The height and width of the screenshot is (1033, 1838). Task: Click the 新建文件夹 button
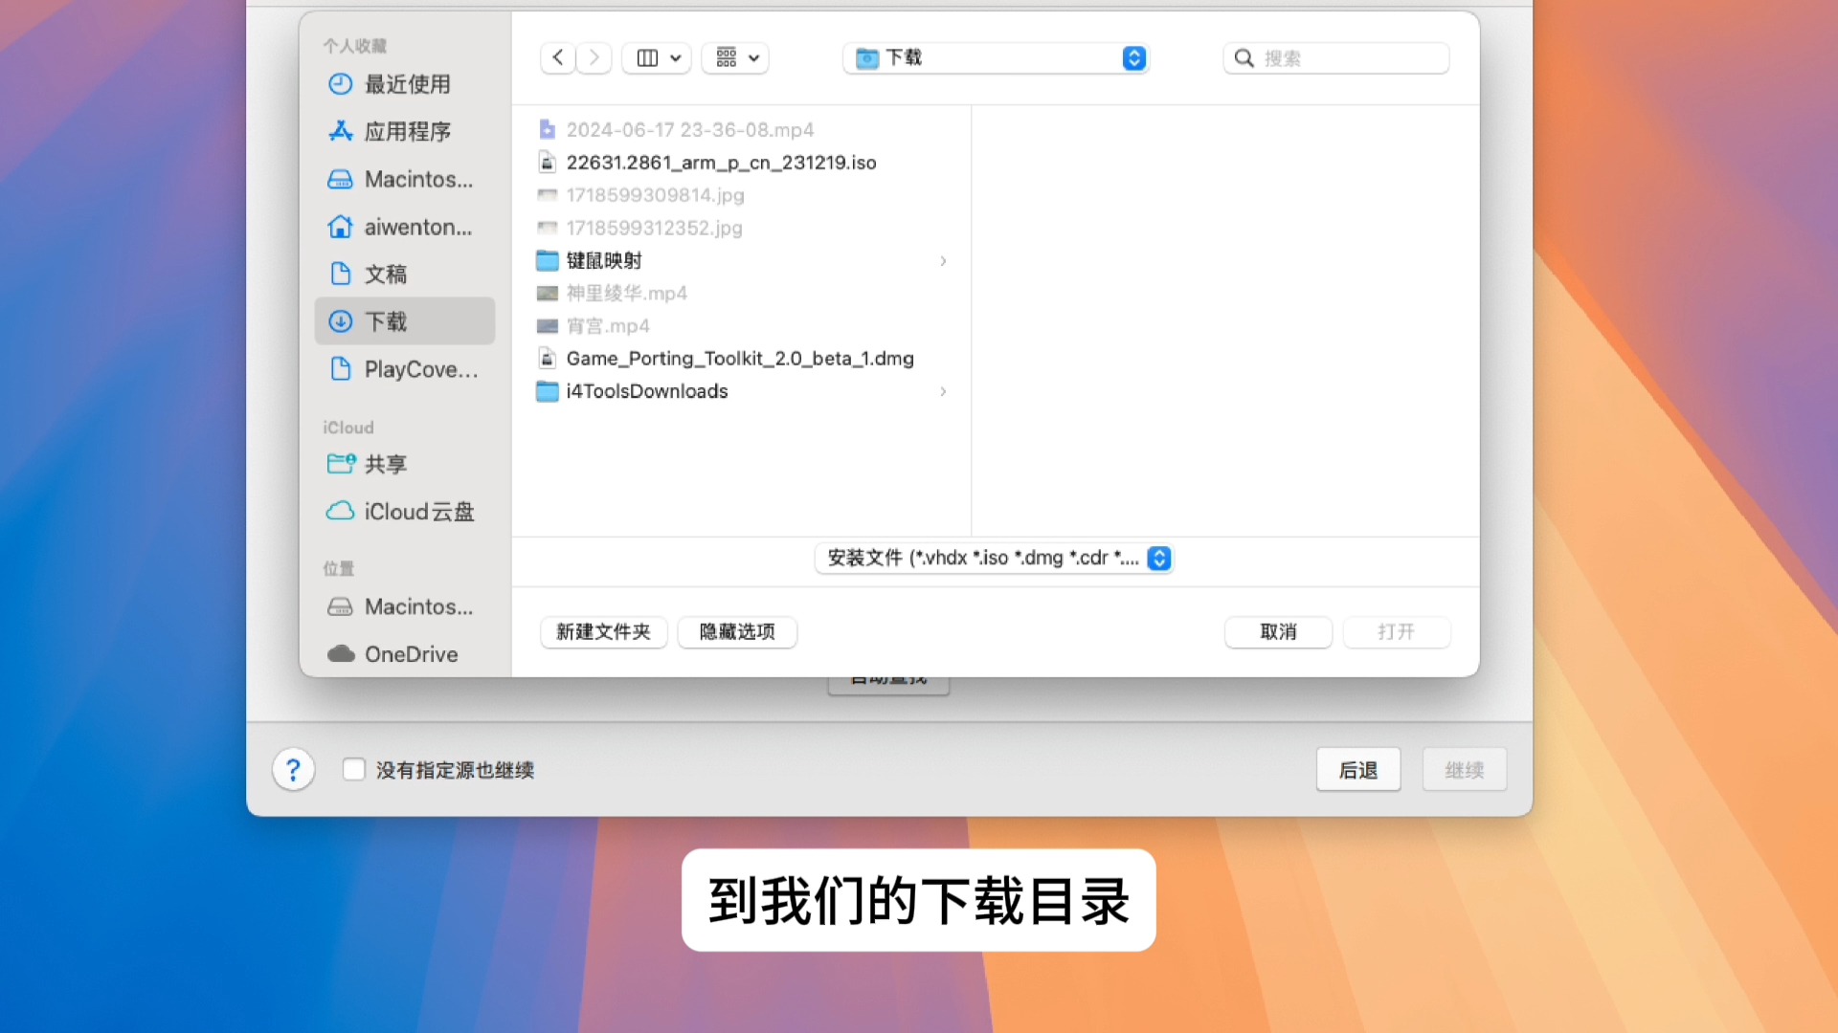pos(603,632)
